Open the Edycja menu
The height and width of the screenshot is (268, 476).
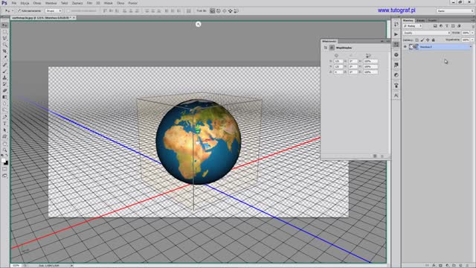[x=25, y=3]
